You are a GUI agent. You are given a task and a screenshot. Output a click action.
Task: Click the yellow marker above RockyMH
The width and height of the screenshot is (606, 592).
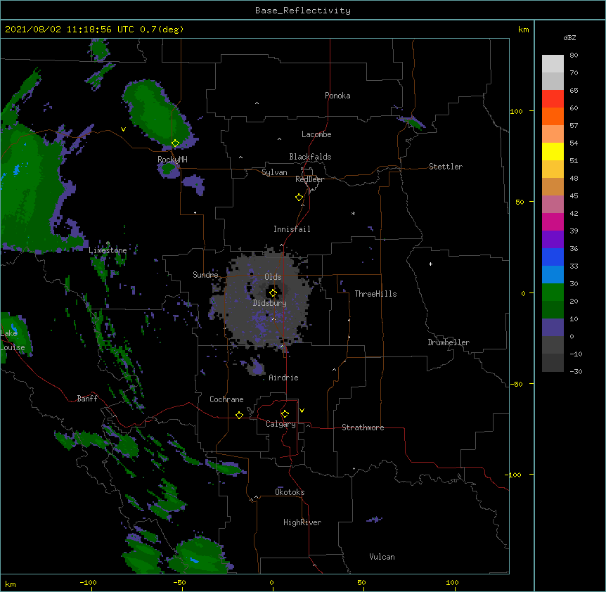click(176, 143)
